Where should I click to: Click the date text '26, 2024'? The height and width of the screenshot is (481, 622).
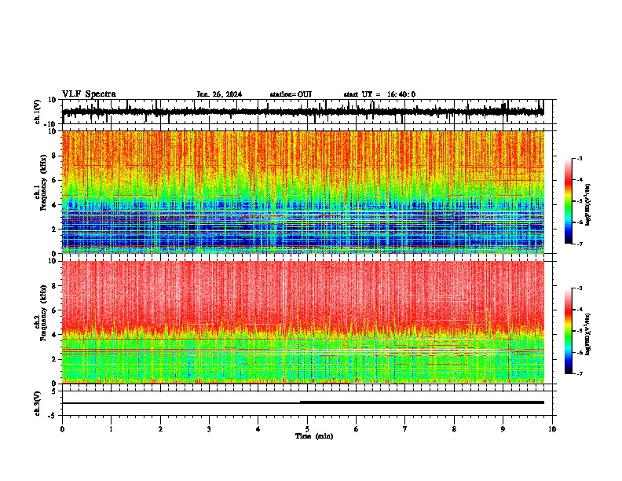225,94
